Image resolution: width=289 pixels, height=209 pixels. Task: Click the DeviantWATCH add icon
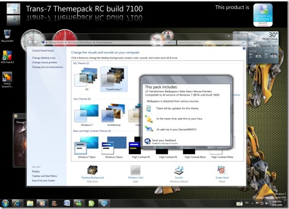coord(149,129)
